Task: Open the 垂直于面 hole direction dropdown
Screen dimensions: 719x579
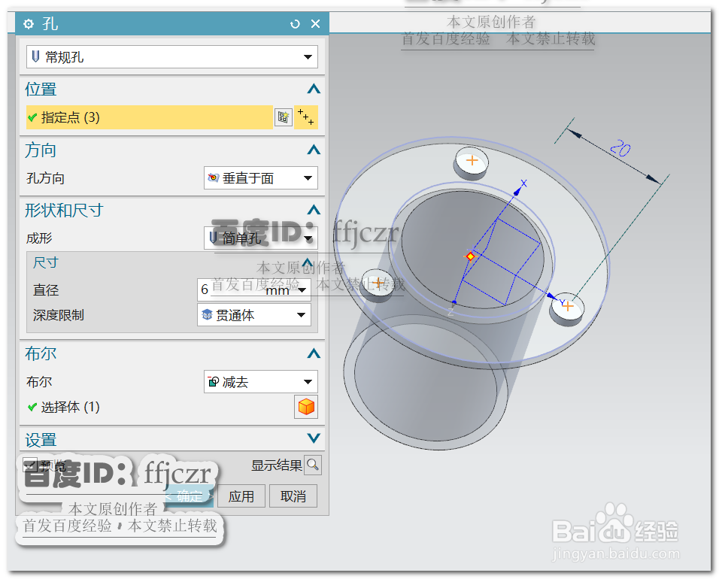Action: coord(260,178)
